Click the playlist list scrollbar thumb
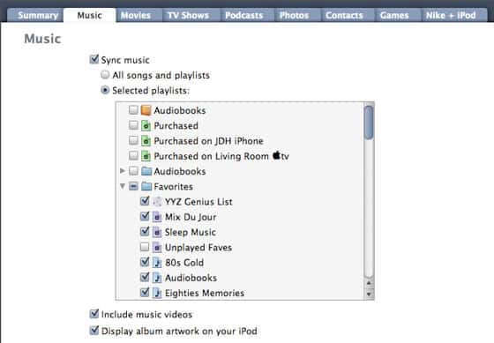494x343 pixels. (x=369, y=123)
